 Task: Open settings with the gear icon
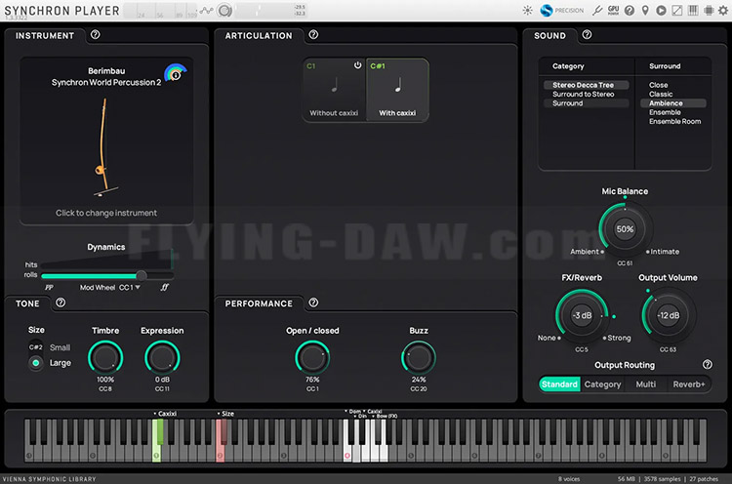723,11
